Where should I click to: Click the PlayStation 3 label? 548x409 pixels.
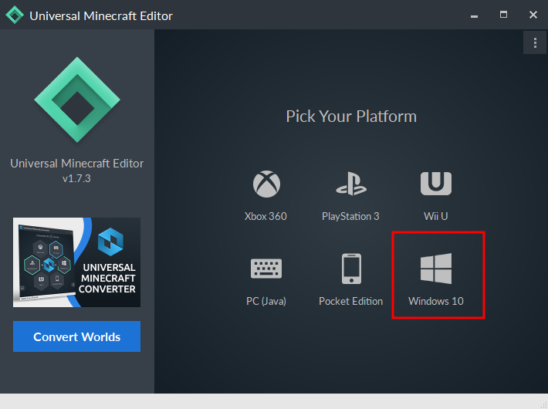point(350,216)
